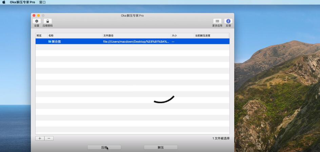320x152 pixels.
Task: Minimize the Oka解压专家 Pro window
Action: [x=38, y=16]
